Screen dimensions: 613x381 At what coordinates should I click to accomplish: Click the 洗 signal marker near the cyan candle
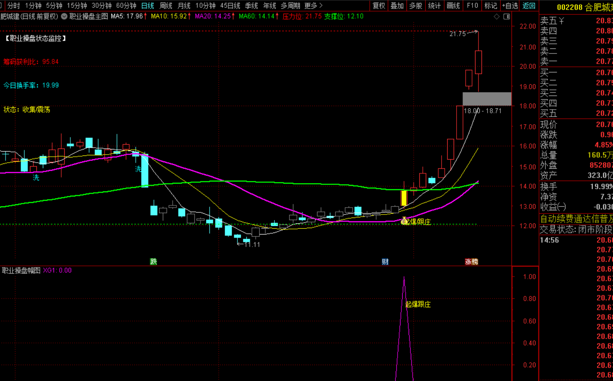click(138, 169)
